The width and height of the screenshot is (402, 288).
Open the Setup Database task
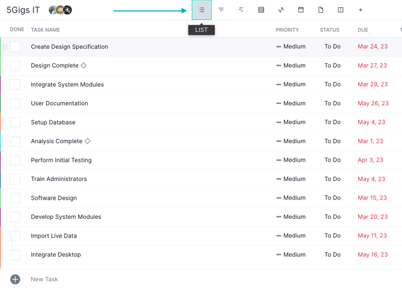tap(53, 122)
